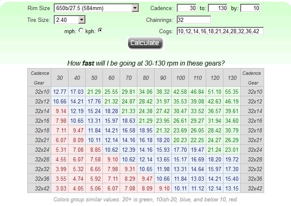Click the right 32x36 gear row label
The image size is (291, 206).
(252, 179)
